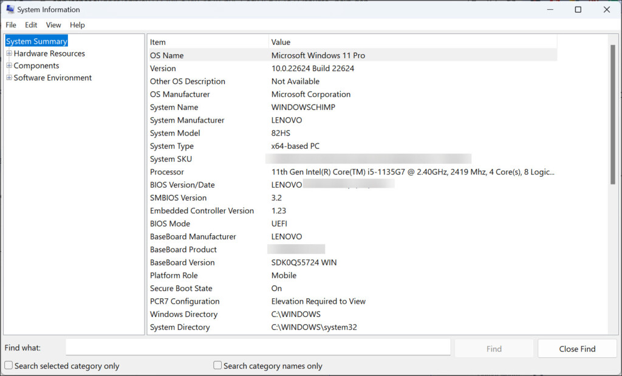Enable Search category names only checkbox
Viewport: 622px width, 376px height.
[217, 366]
